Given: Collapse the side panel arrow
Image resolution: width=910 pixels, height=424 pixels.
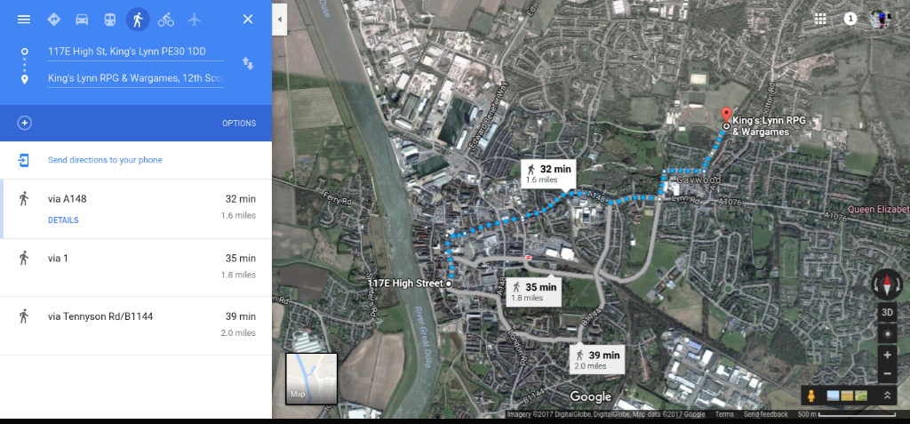Looking at the screenshot, I should (x=280, y=20).
